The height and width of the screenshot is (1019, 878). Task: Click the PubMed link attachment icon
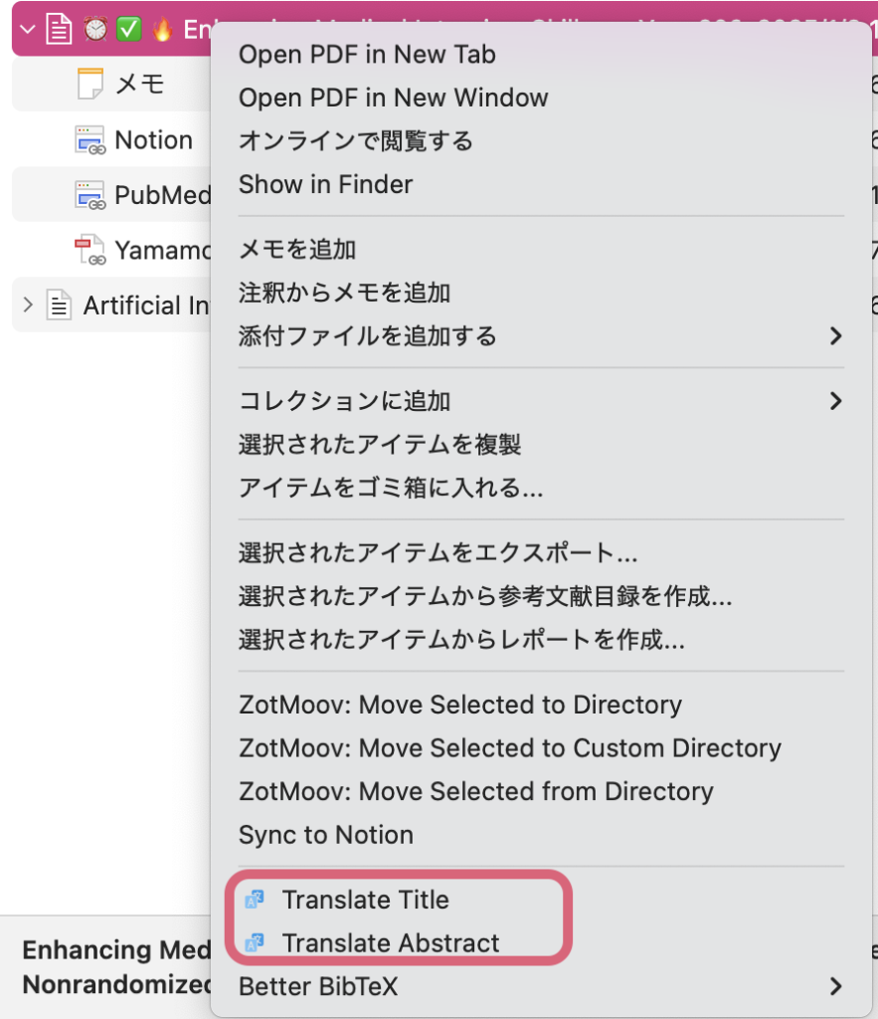tap(89, 195)
